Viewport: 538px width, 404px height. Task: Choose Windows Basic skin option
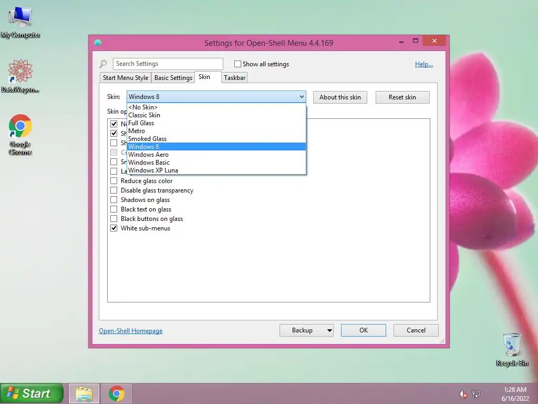point(216,163)
